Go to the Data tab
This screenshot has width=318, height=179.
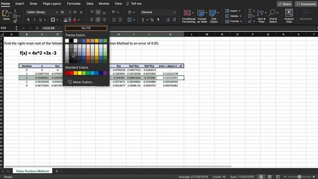90,3
